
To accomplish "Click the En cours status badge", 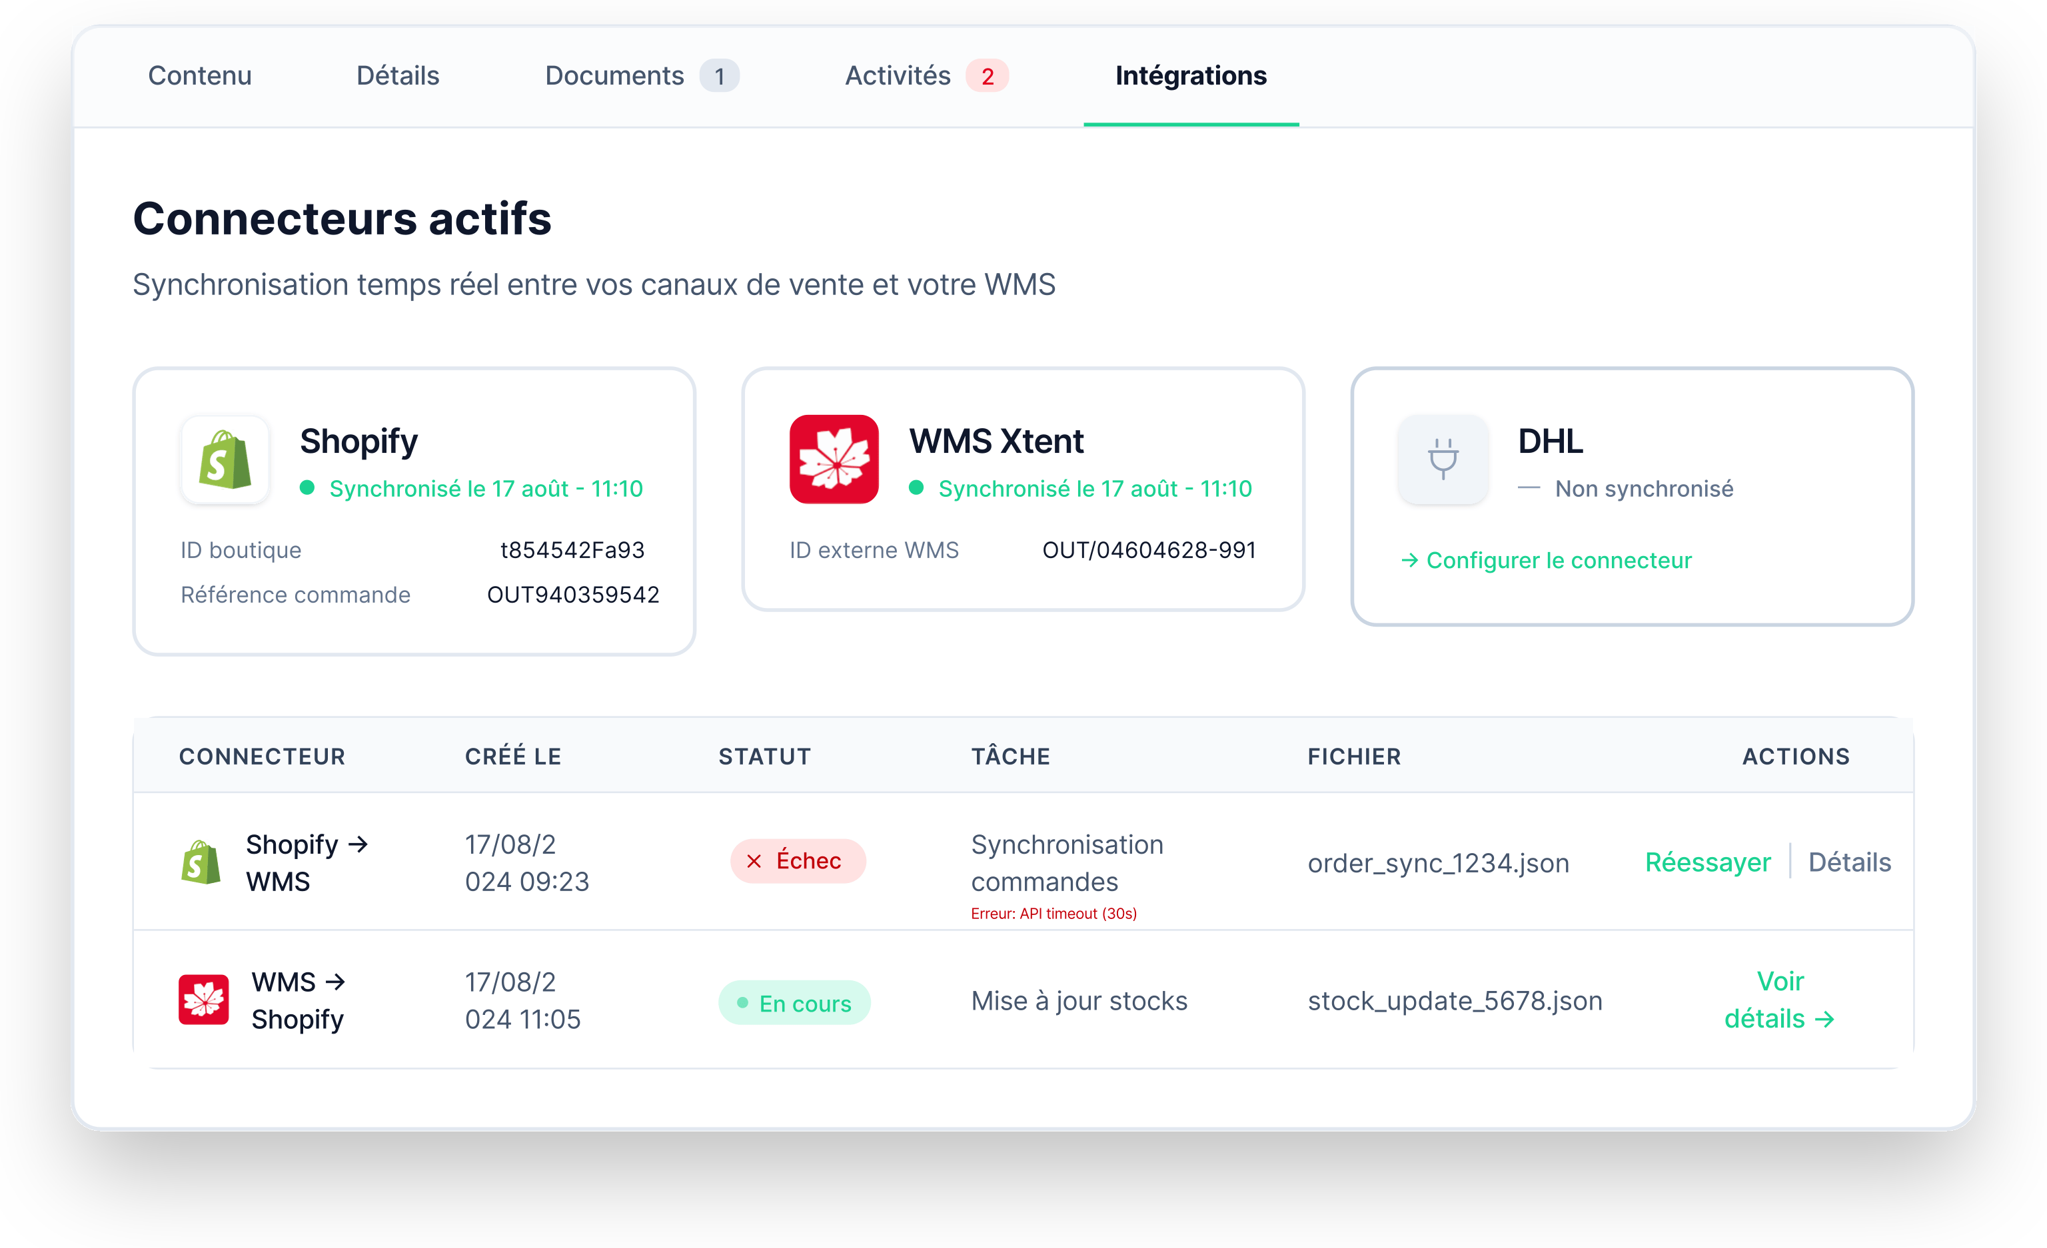I will pyautogui.click(x=794, y=1003).
